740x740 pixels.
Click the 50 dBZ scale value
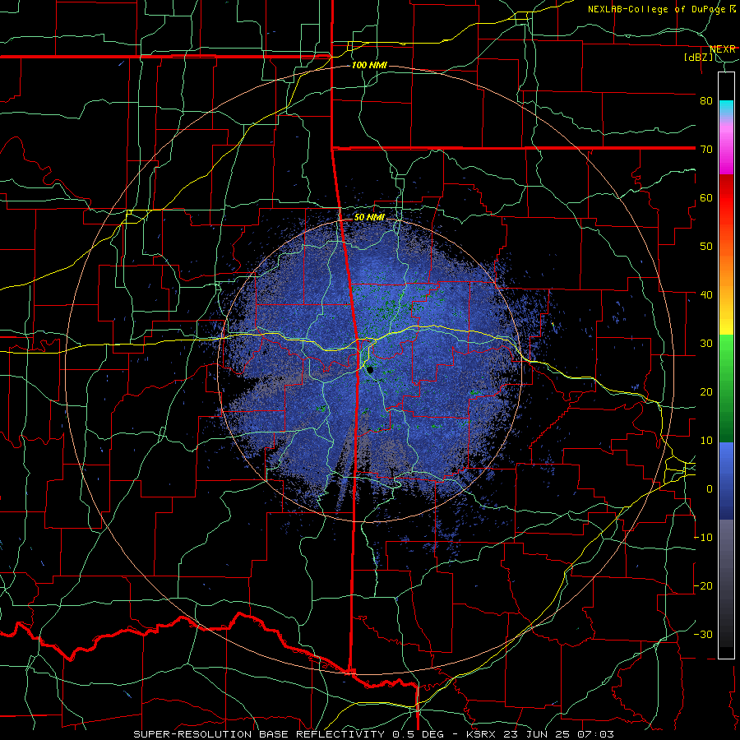click(x=706, y=247)
